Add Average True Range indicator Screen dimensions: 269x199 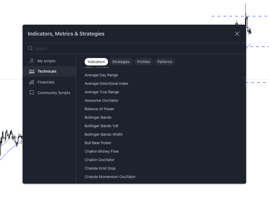pyautogui.click(x=102, y=92)
